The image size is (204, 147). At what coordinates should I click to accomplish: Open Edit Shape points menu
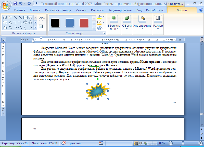coord(42,19)
